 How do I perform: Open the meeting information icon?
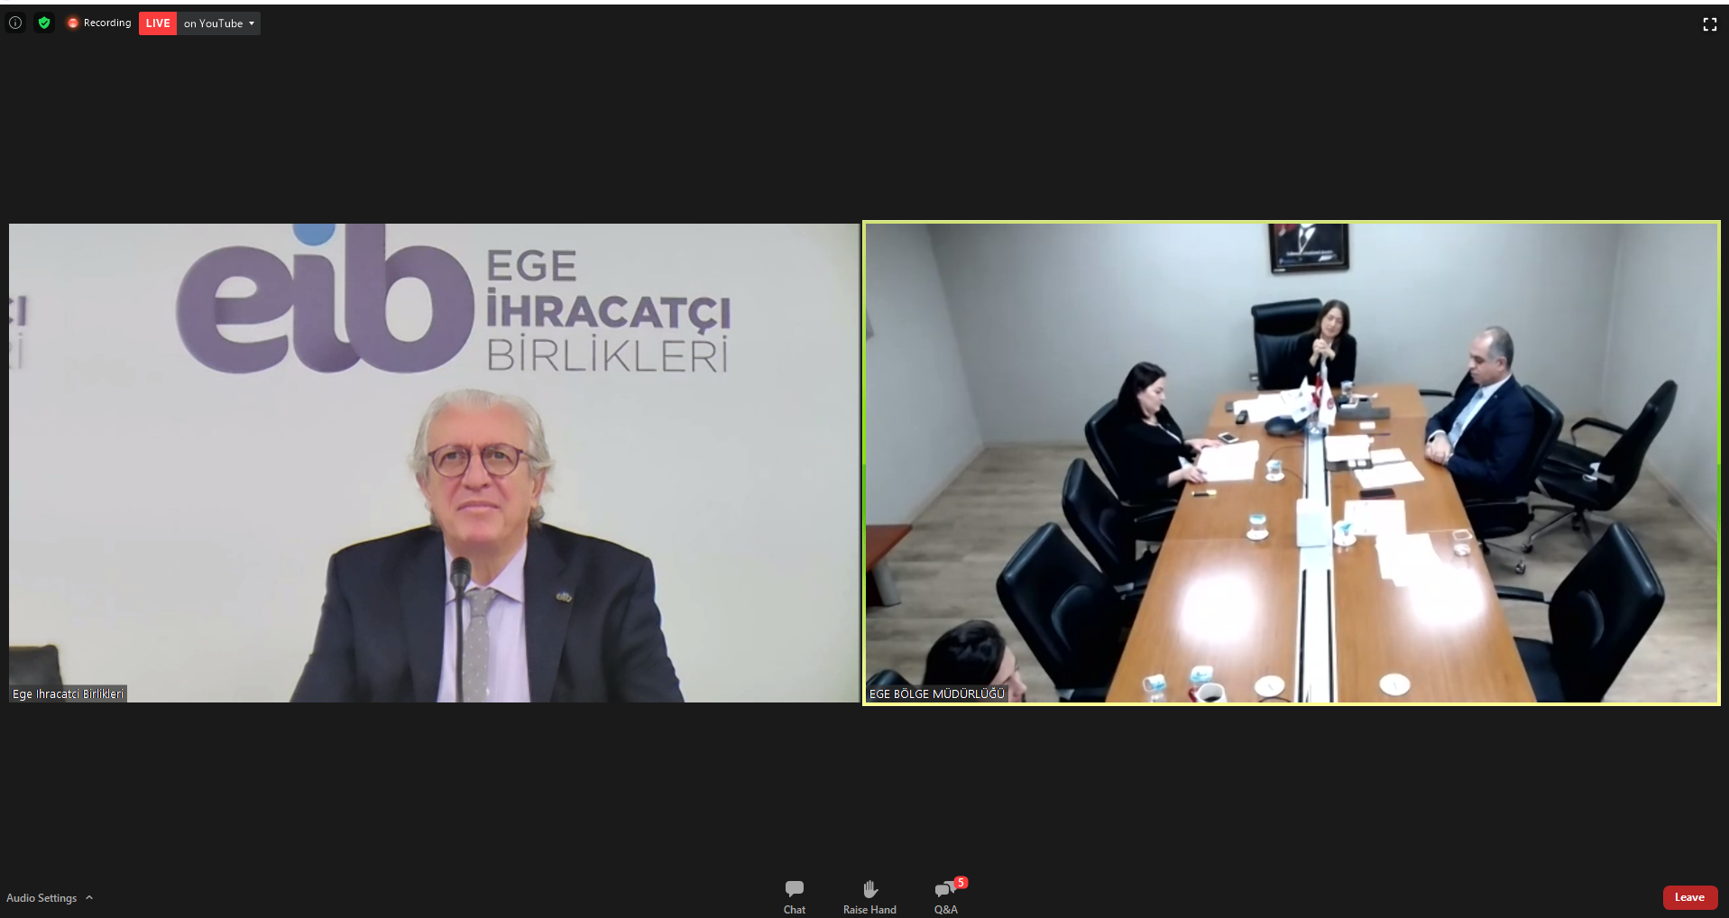pyautogui.click(x=15, y=23)
